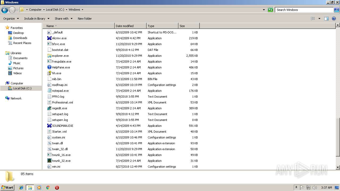Sort by the Size column header

pyautogui.click(x=189, y=26)
